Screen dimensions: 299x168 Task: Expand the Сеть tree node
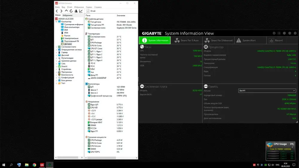coord(57,64)
